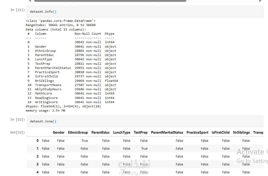Click the horizontal scrollbar thumb at top
Image resolution: width=268 pixels, height=176 pixels.
tap(110, 1)
